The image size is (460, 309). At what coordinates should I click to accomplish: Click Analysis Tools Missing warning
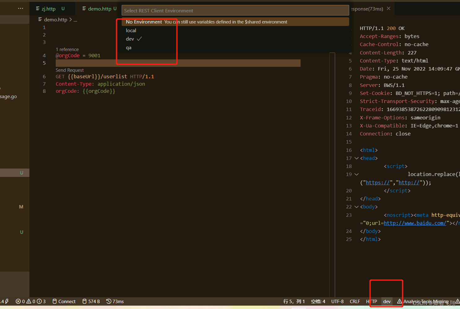(x=423, y=302)
